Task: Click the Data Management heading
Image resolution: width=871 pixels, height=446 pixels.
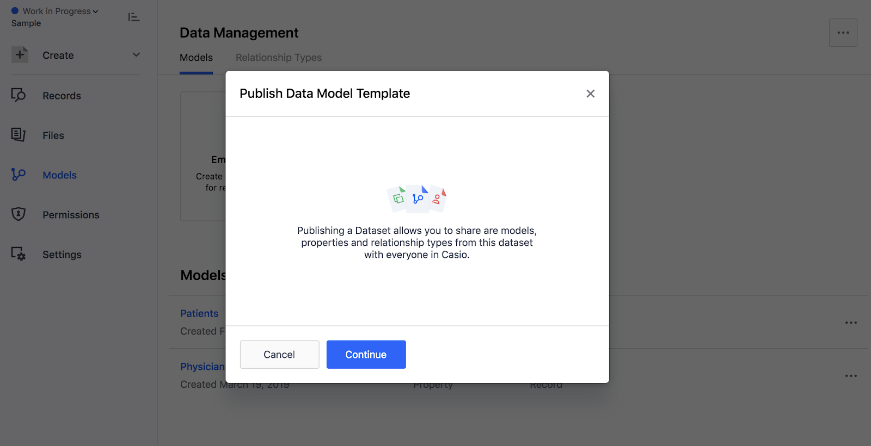Action: pyautogui.click(x=239, y=33)
